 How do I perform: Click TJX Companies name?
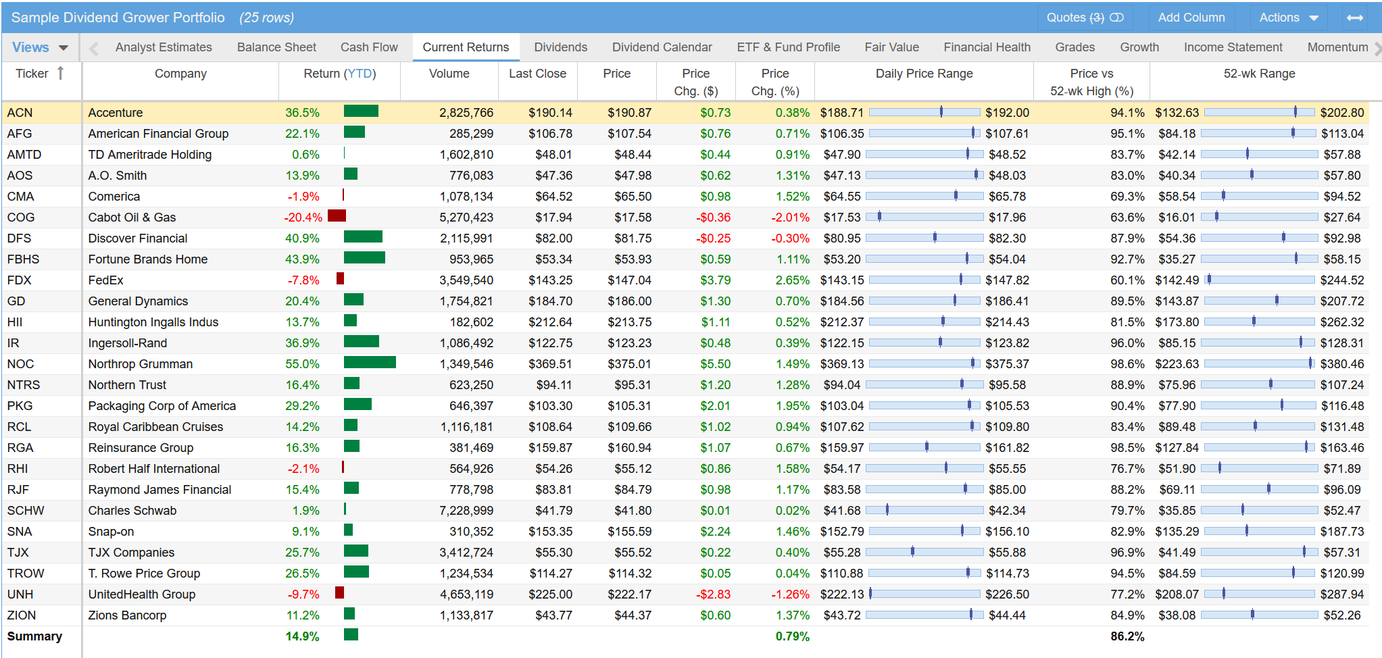point(131,553)
